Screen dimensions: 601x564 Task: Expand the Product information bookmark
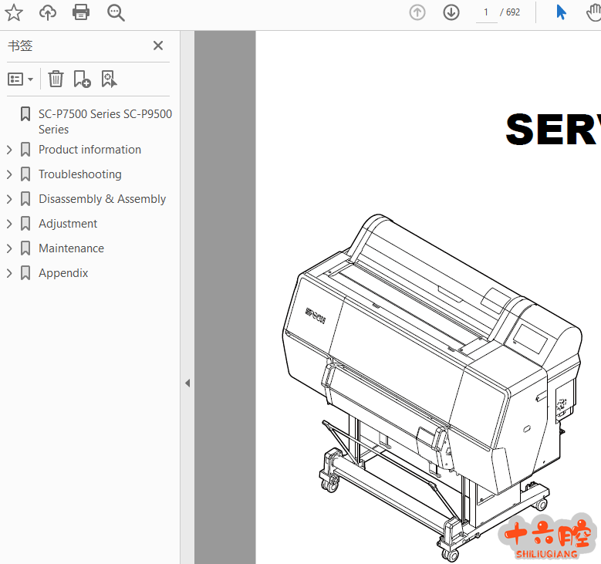point(9,150)
